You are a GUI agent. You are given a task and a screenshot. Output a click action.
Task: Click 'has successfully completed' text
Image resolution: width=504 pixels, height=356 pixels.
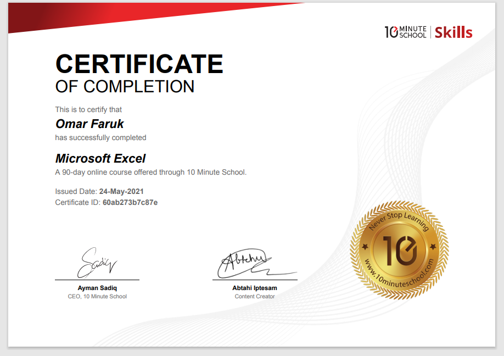pos(100,138)
